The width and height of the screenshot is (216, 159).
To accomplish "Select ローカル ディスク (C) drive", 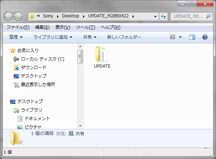I will 38,59.
